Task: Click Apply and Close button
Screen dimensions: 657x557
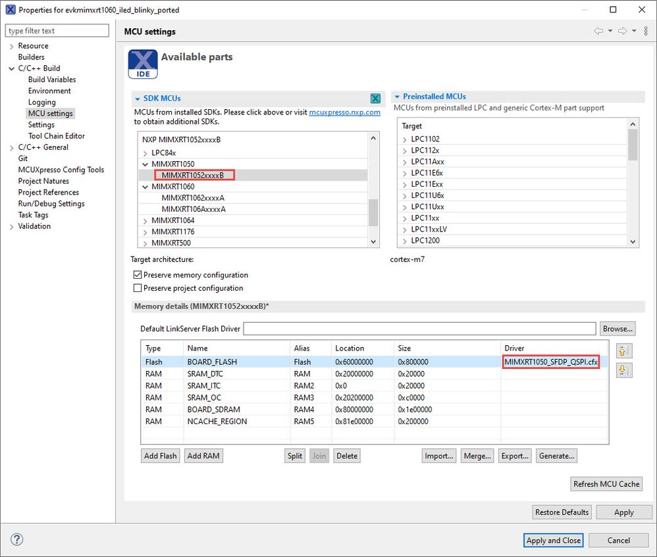Action: 553,541
